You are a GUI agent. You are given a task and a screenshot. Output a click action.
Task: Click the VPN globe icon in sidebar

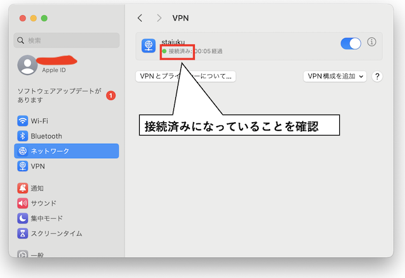coord(23,166)
